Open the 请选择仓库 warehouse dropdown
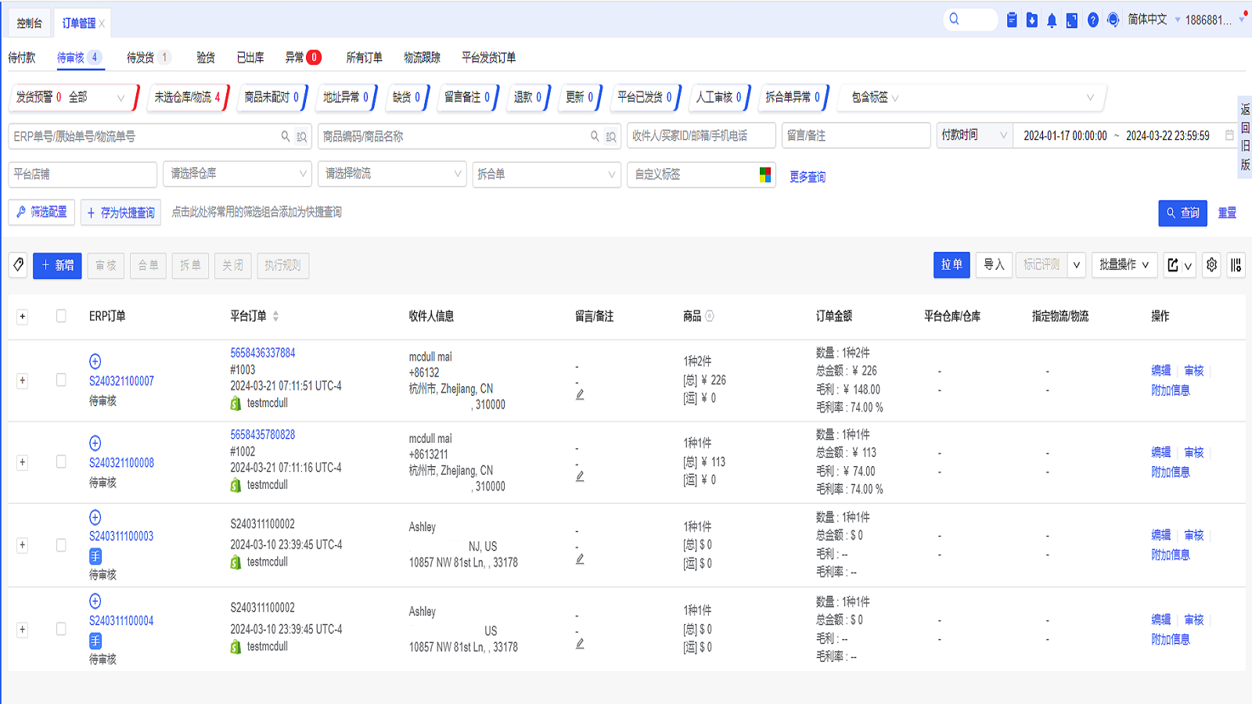The image size is (1252, 704). tap(237, 174)
